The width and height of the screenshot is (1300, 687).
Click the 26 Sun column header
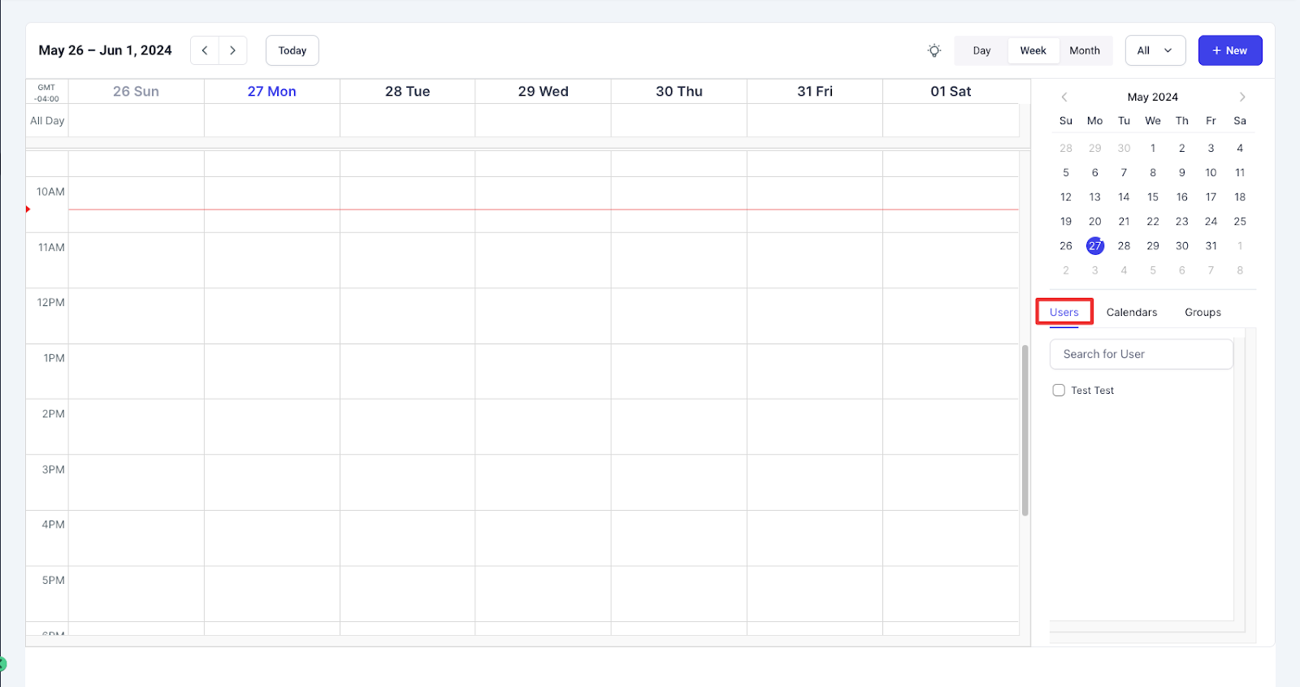tap(136, 91)
